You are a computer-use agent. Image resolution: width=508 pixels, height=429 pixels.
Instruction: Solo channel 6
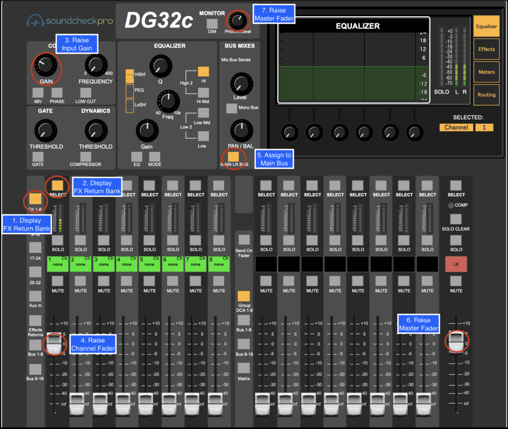coord(173,240)
